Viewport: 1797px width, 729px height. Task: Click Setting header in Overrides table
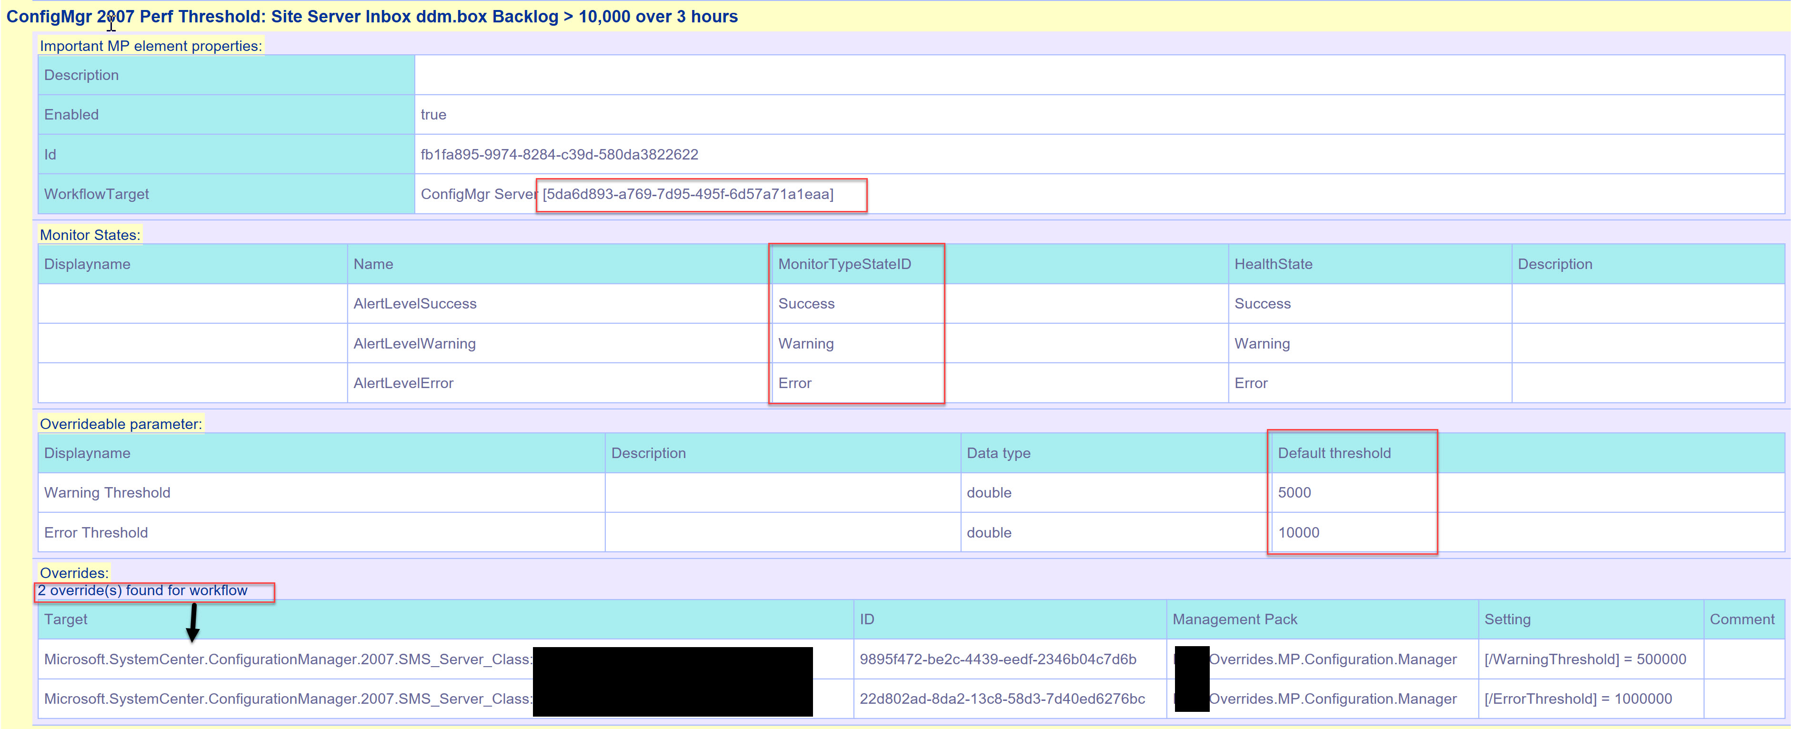pos(1507,619)
